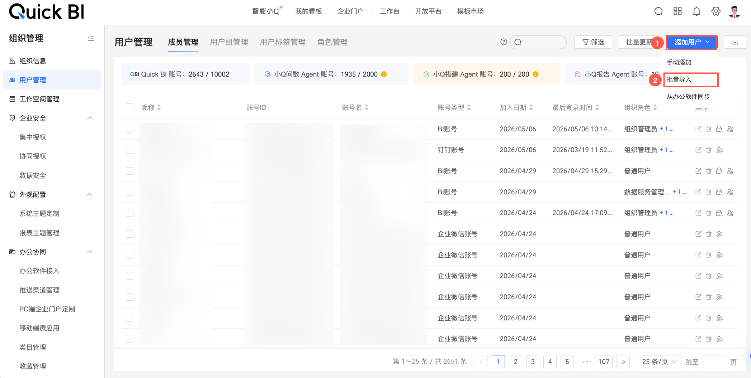
Task: Switch to the 用户标签管理 tab
Action: tap(283, 42)
